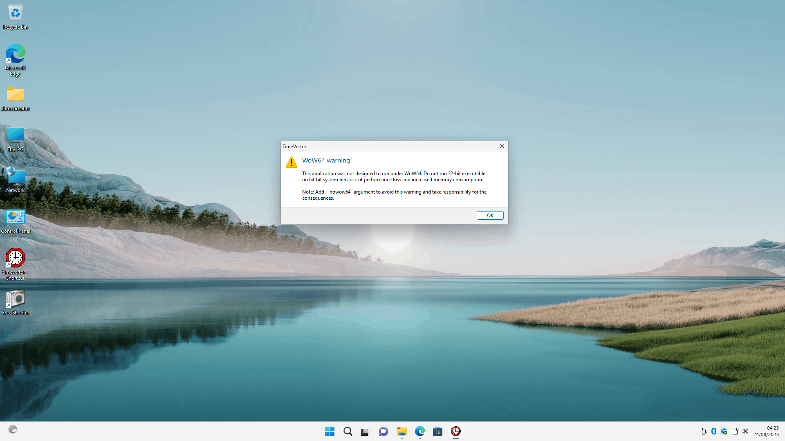This screenshot has width=785, height=441.
Task: Close the TimeVertor warning dialog
Action: point(502,146)
